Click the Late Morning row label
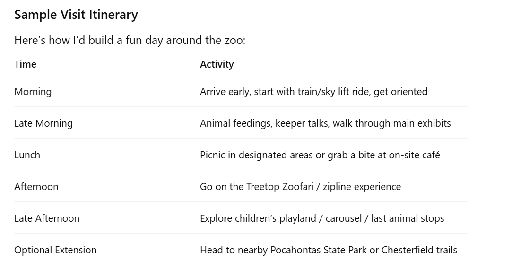The width and height of the screenshot is (512, 260). 43,123
